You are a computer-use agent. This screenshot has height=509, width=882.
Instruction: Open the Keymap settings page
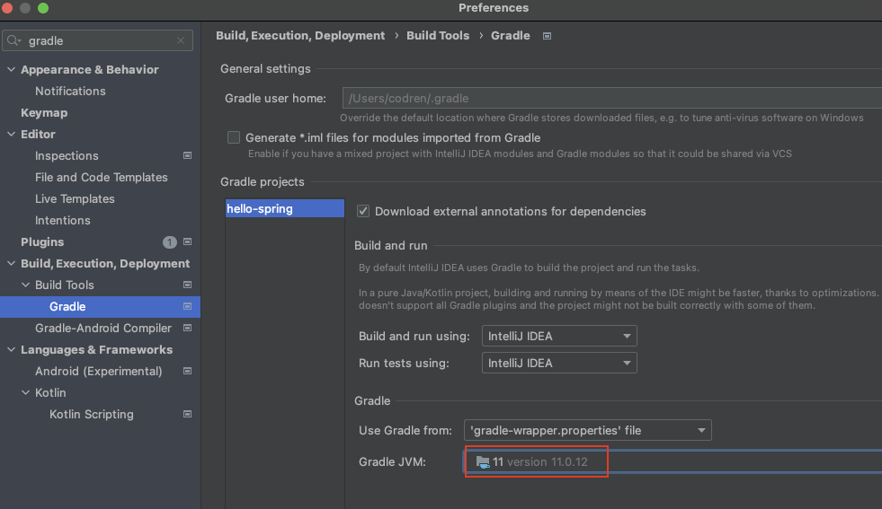tap(44, 112)
